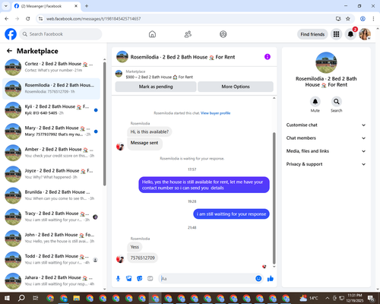The width and height of the screenshot is (380, 304).
Task: Open conversation information purple icon
Action: [268, 57]
